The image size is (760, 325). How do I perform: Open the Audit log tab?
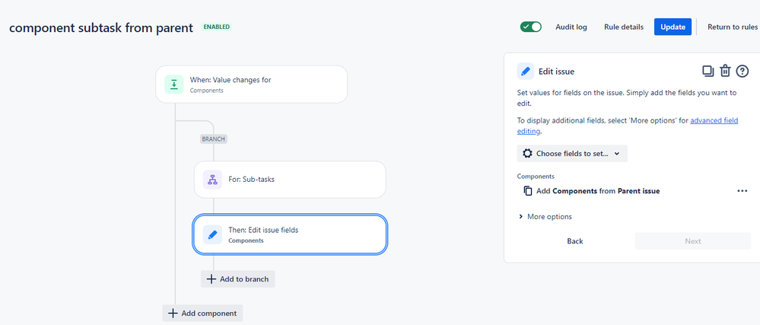(x=571, y=27)
